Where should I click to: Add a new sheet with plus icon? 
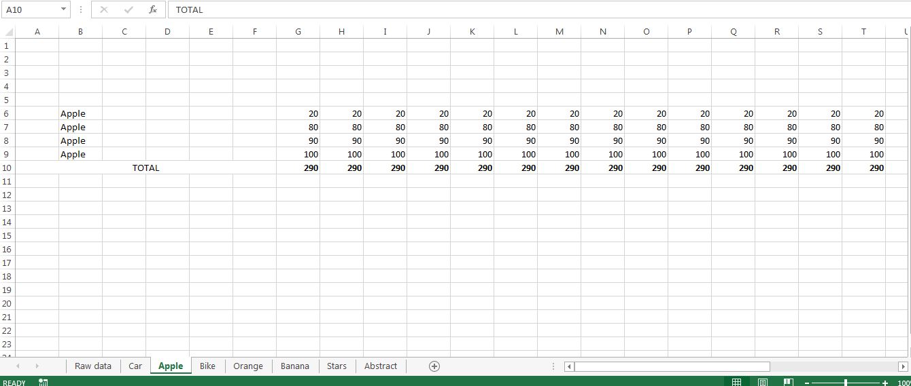pos(434,366)
